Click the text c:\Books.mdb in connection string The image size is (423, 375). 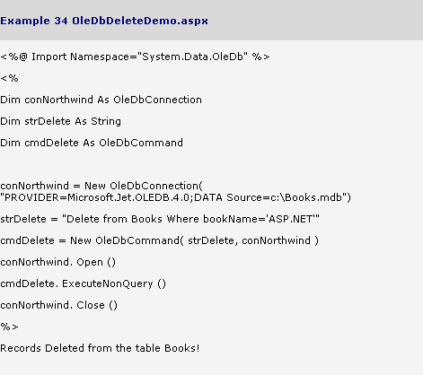click(306, 197)
